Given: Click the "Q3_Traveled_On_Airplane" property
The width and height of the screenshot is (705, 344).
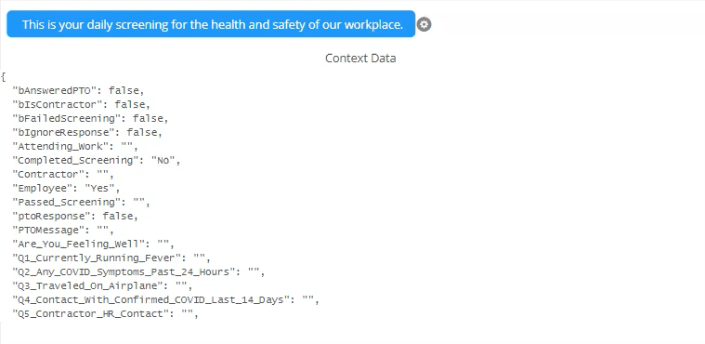Looking at the screenshot, I should click(x=102, y=286).
